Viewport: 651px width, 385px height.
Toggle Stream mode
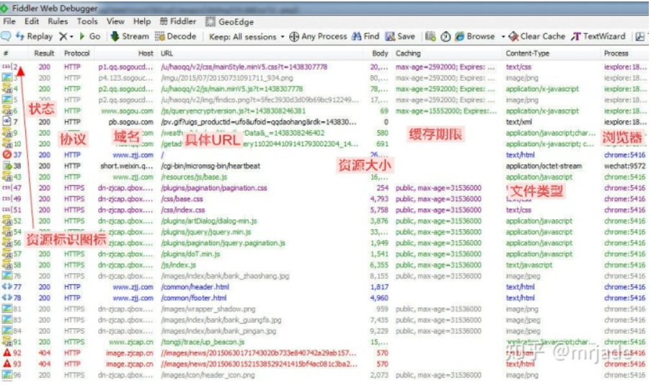click(x=130, y=37)
